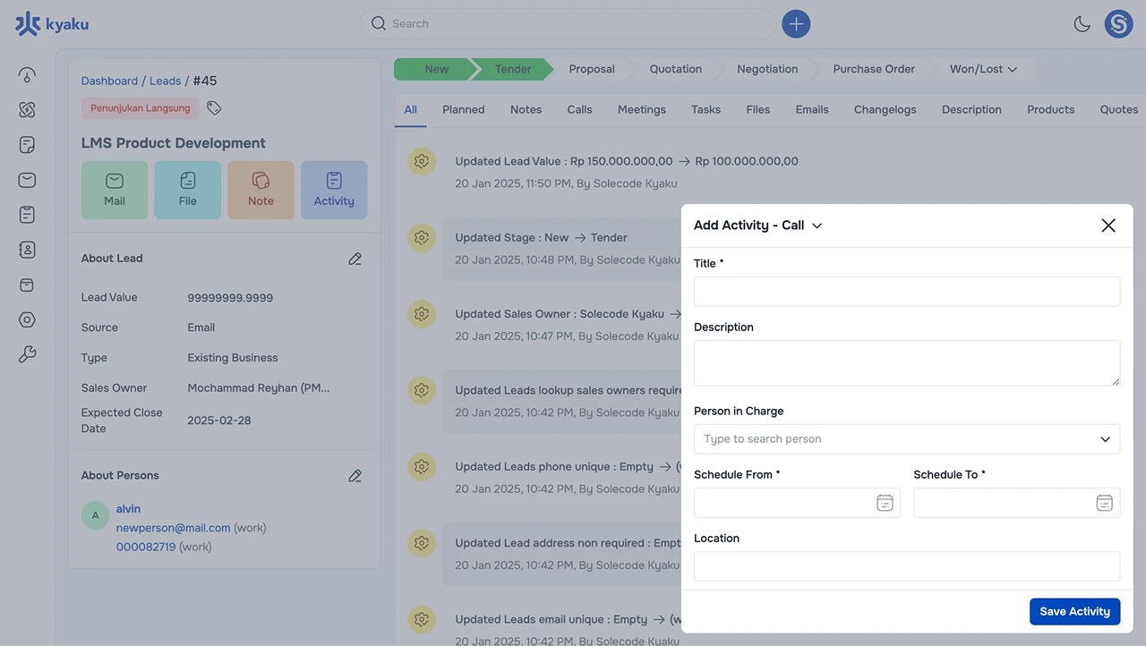This screenshot has height=646, width=1146.
Task: Switch to the Description tab
Action: (971, 109)
